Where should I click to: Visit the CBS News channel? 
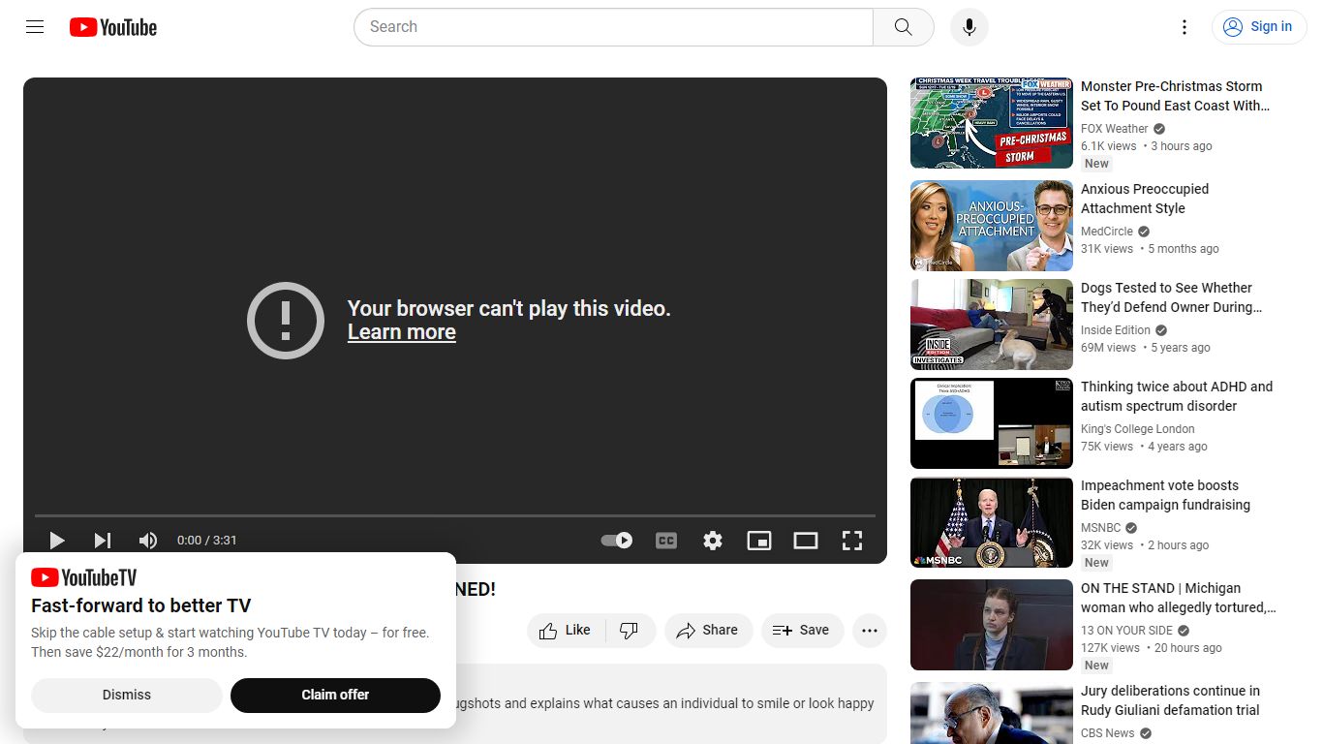coord(1108,733)
